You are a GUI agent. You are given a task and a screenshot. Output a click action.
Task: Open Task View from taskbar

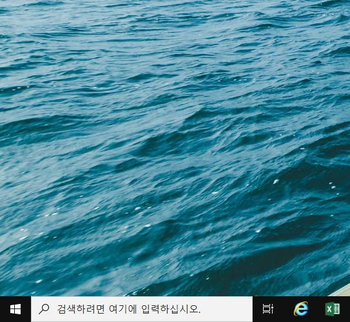tap(267, 309)
